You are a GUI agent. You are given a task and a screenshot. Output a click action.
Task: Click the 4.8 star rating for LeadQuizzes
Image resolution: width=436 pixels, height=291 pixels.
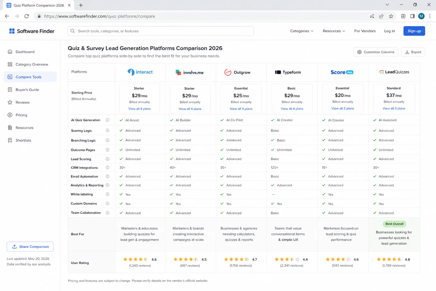pyautogui.click(x=393, y=259)
